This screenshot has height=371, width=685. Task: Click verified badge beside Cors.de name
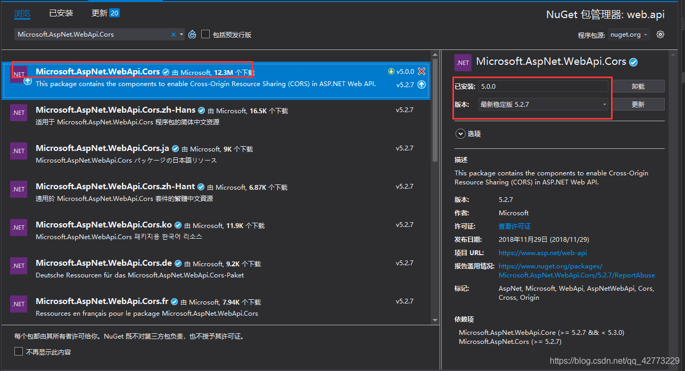[178, 264]
